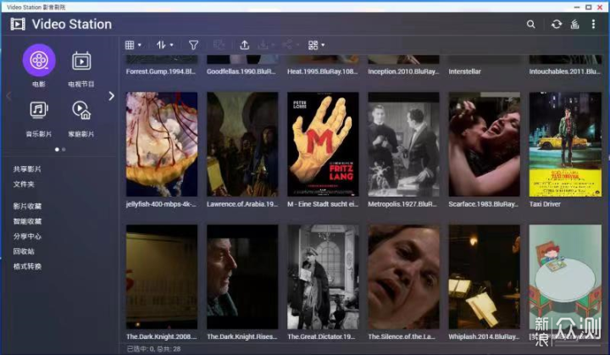Open the search icon in header
Screen dimensions: 610x355
pos(530,24)
